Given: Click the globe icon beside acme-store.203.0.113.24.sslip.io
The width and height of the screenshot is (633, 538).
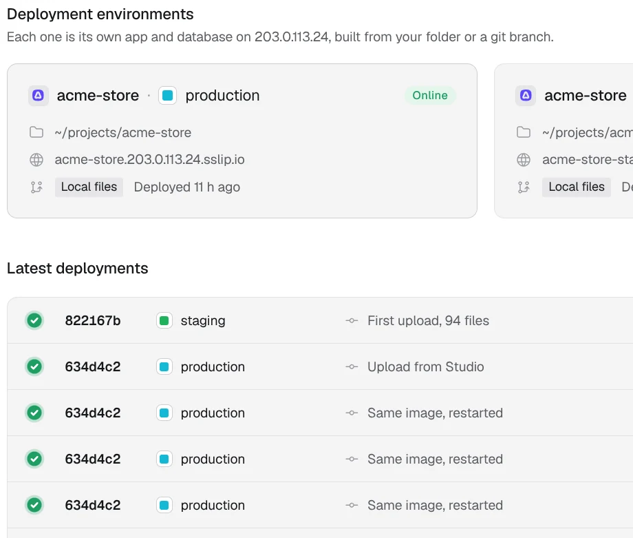Looking at the screenshot, I should (36, 160).
